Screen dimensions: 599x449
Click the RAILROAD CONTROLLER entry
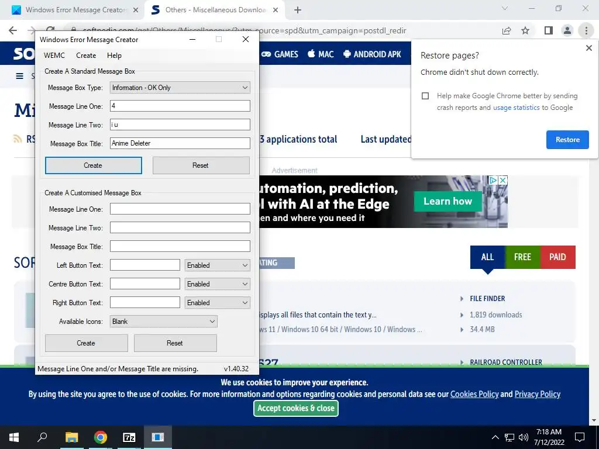[506, 362]
